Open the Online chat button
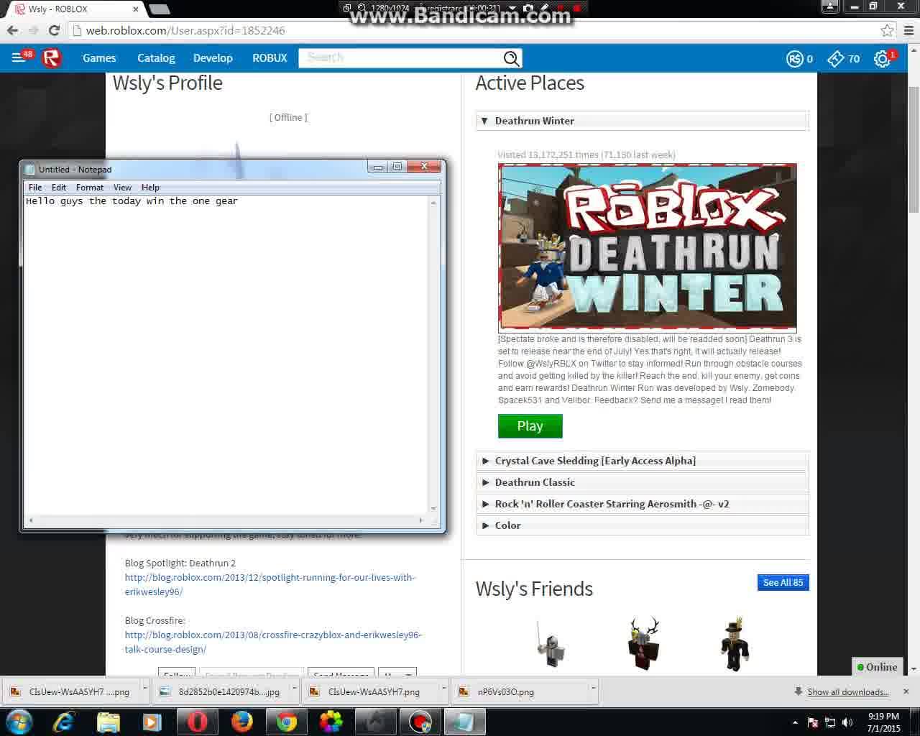This screenshot has width=920, height=736. click(877, 667)
